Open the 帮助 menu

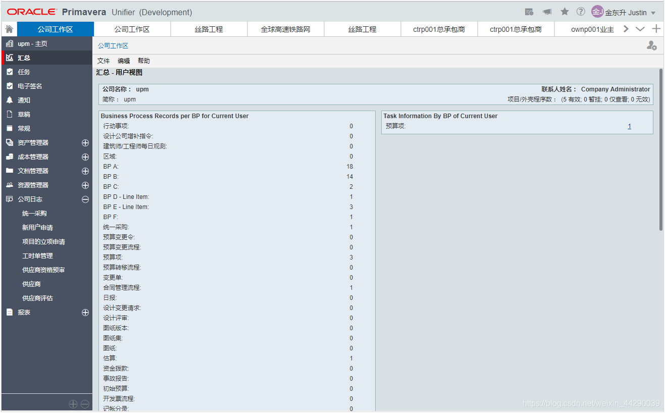point(144,61)
